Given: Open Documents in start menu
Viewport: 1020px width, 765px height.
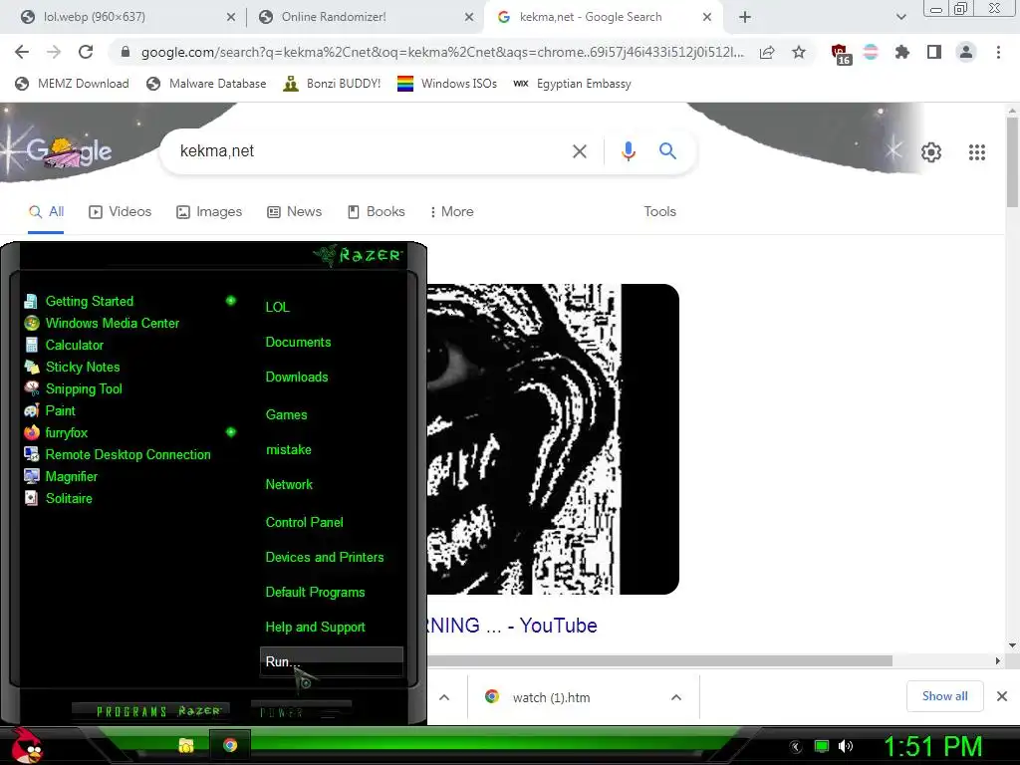Looking at the screenshot, I should (x=298, y=343).
